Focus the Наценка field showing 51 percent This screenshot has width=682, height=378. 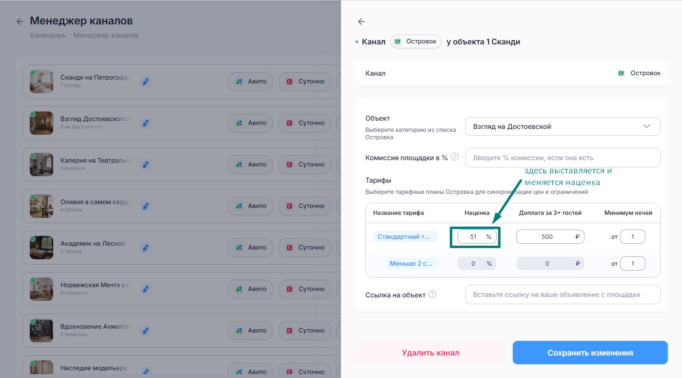click(x=477, y=237)
